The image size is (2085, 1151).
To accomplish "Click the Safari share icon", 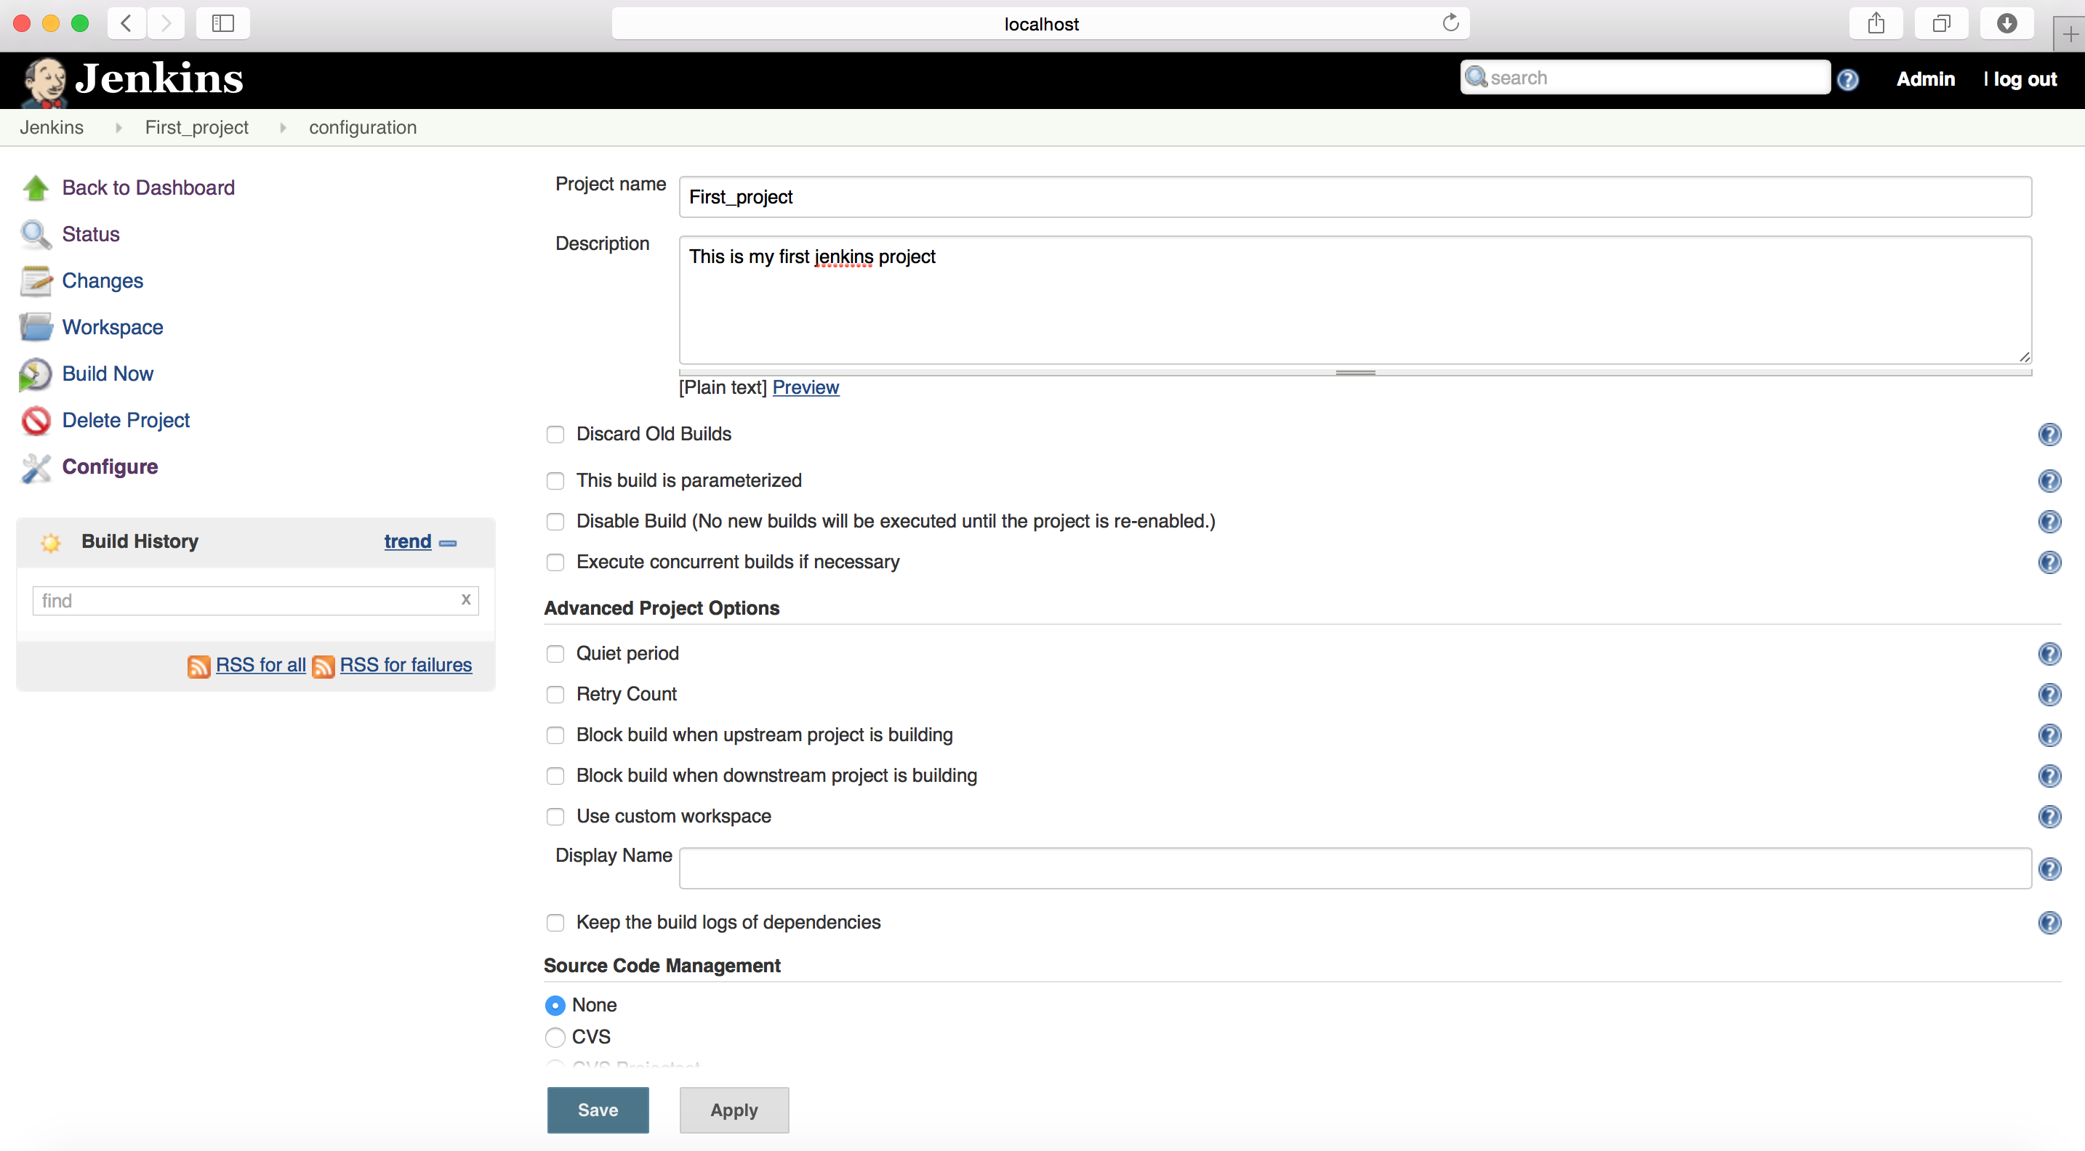I will click(x=1876, y=23).
